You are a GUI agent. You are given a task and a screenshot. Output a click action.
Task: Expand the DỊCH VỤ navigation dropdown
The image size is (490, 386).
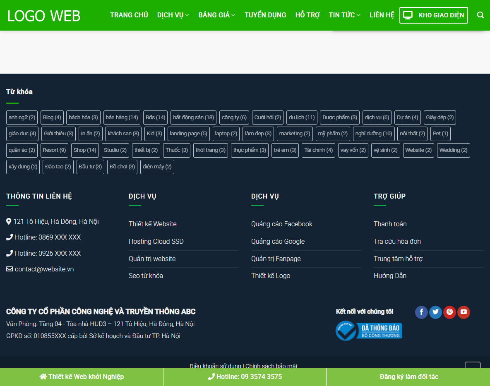[x=171, y=15]
